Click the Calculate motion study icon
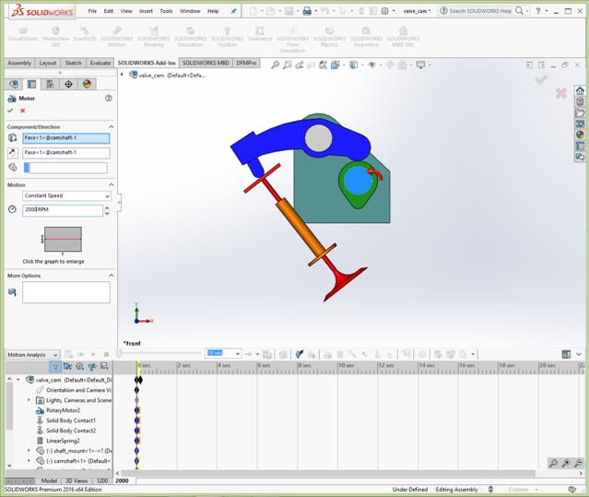Image resolution: width=589 pixels, height=497 pixels. click(69, 354)
